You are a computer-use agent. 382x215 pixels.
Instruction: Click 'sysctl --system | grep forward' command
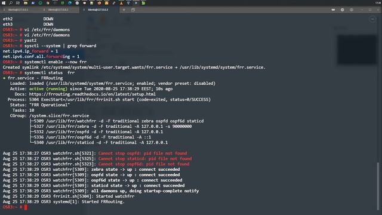point(60,46)
